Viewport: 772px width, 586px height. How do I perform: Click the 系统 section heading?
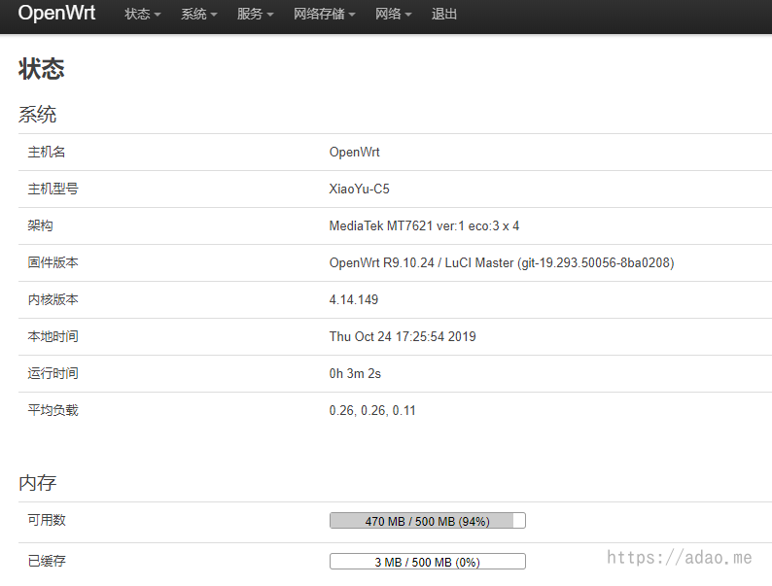click(x=37, y=115)
